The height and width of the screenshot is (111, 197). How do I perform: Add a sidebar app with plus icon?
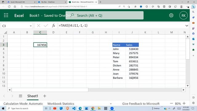coord(193,55)
